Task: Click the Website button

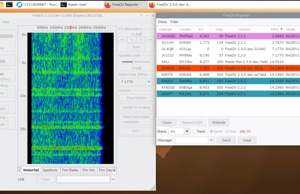Action: pyautogui.click(x=218, y=123)
